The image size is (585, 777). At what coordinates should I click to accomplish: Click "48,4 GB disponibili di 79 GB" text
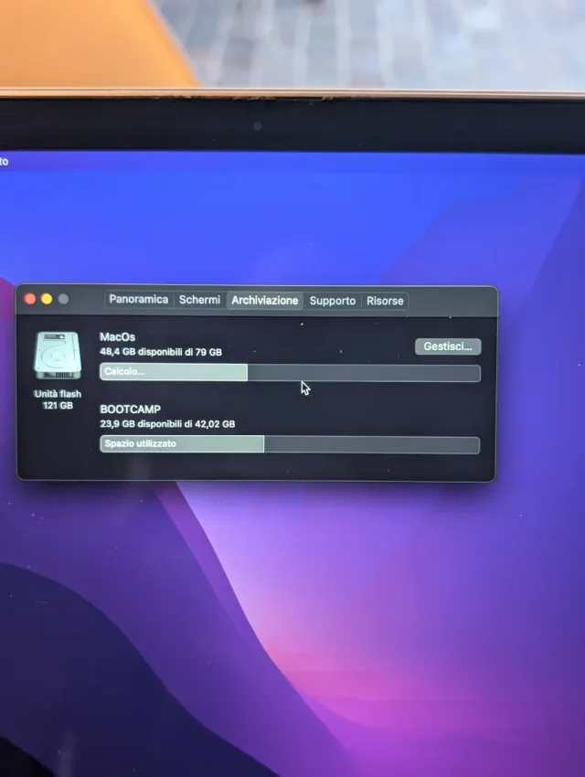click(161, 352)
